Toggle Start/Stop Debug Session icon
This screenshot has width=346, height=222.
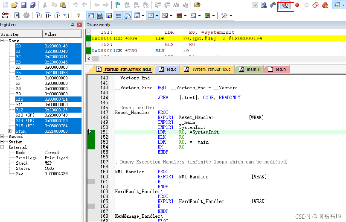(285, 5)
